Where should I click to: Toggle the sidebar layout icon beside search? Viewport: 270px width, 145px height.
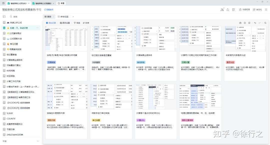point(4,17)
